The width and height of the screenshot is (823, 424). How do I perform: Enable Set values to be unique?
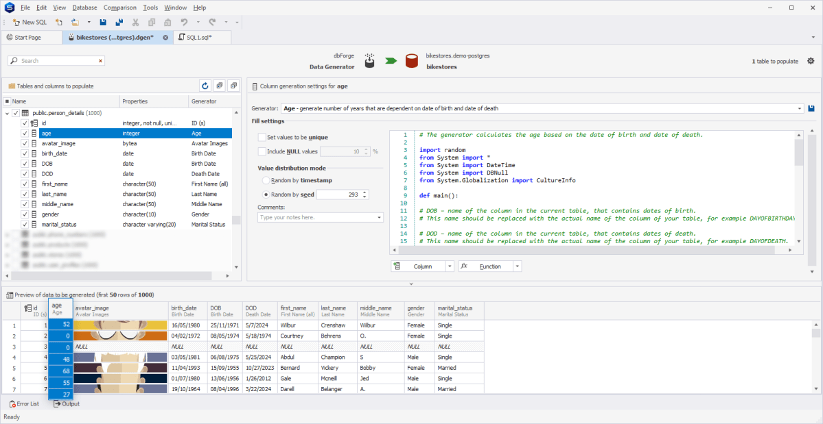click(x=262, y=137)
